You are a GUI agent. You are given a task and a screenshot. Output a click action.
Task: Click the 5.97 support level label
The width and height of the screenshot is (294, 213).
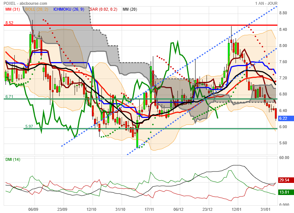pyautogui.click(x=29, y=126)
